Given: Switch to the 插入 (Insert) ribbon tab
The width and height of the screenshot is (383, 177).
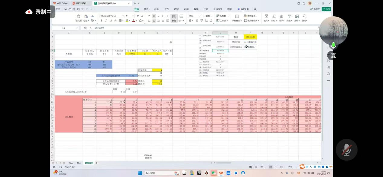Looking at the screenshot, I should (146, 9).
